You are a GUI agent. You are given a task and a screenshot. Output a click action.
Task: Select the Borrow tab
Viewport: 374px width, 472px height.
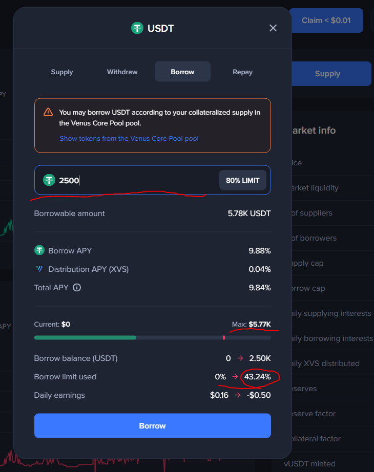coord(182,72)
